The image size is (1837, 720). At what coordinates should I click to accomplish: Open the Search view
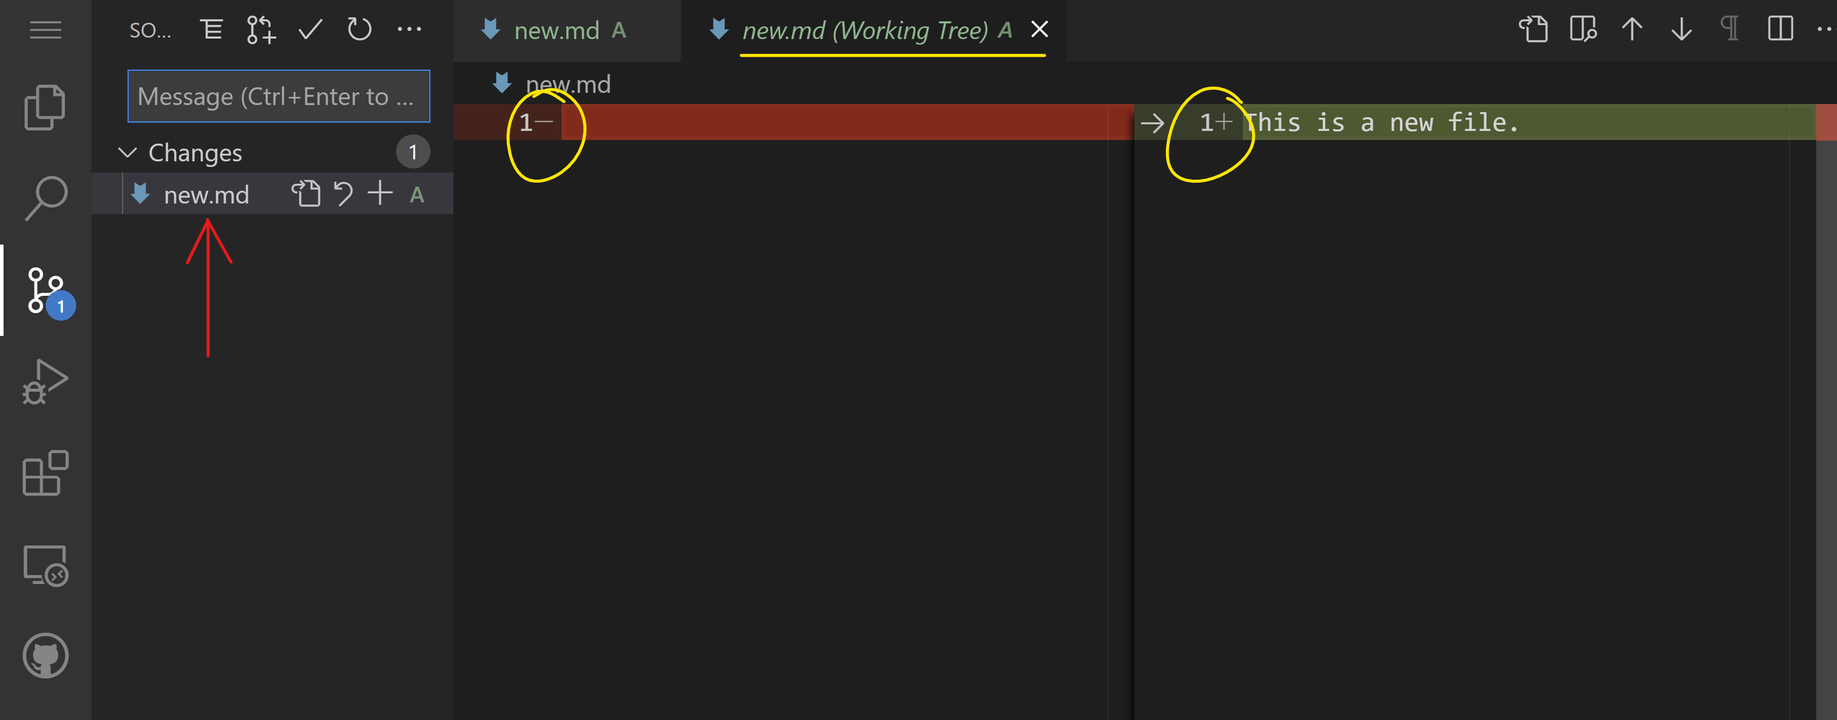click(46, 197)
